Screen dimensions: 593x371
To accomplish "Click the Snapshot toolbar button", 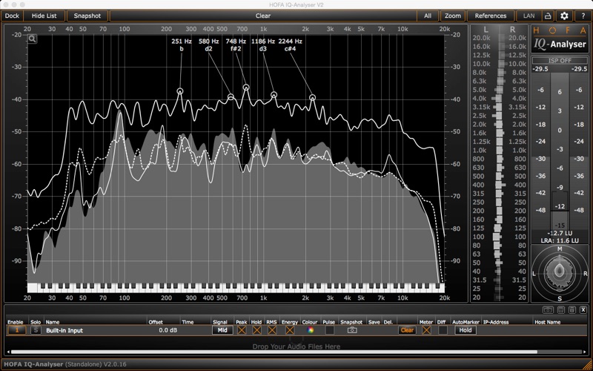I will 87,16.
